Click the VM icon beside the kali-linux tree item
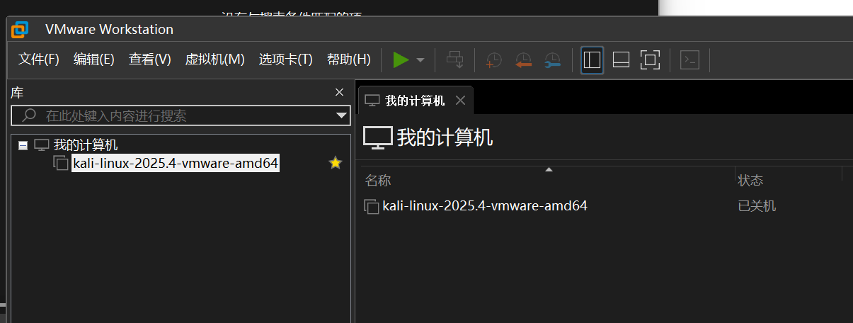The width and height of the screenshot is (853, 323). click(61, 164)
